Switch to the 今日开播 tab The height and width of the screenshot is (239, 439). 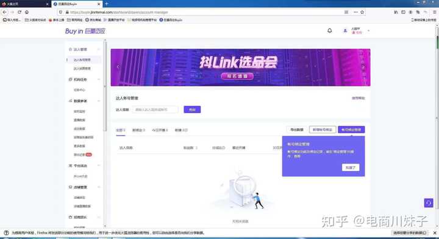pyautogui.click(x=160, y=130)
